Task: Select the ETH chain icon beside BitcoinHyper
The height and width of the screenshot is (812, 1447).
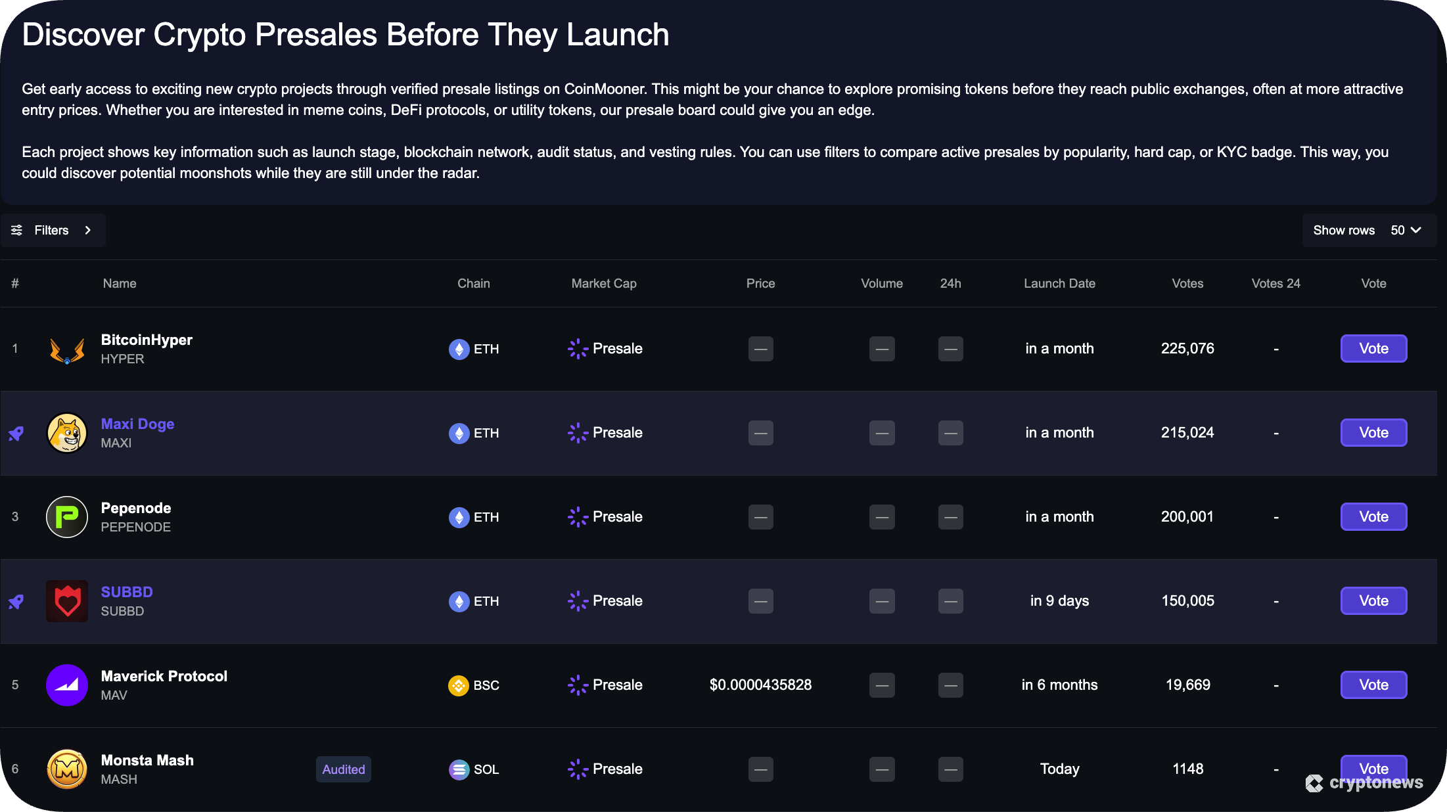Action: [x=459, y=349]
